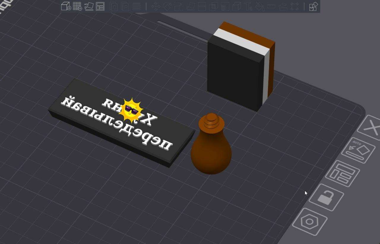
Task: Activate the Lay on face tool
Action: click(x=190, y=6)
